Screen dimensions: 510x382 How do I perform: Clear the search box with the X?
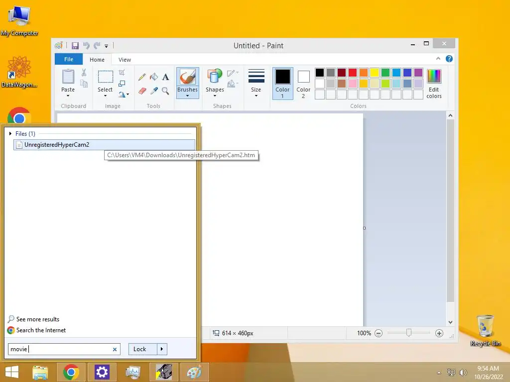pos(115,350)
